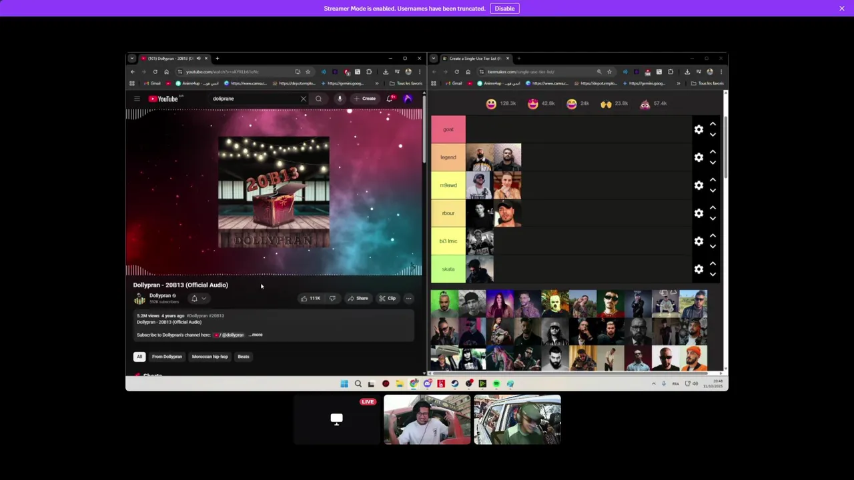The height and width of the screenshot is (480, 854).
Task: Click the smiling emoji reaction 128.3k
Action: click(x=491, y=103)
